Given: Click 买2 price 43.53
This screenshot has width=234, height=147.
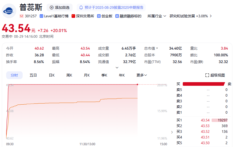Looking at the screenshot, I should 205,126.
